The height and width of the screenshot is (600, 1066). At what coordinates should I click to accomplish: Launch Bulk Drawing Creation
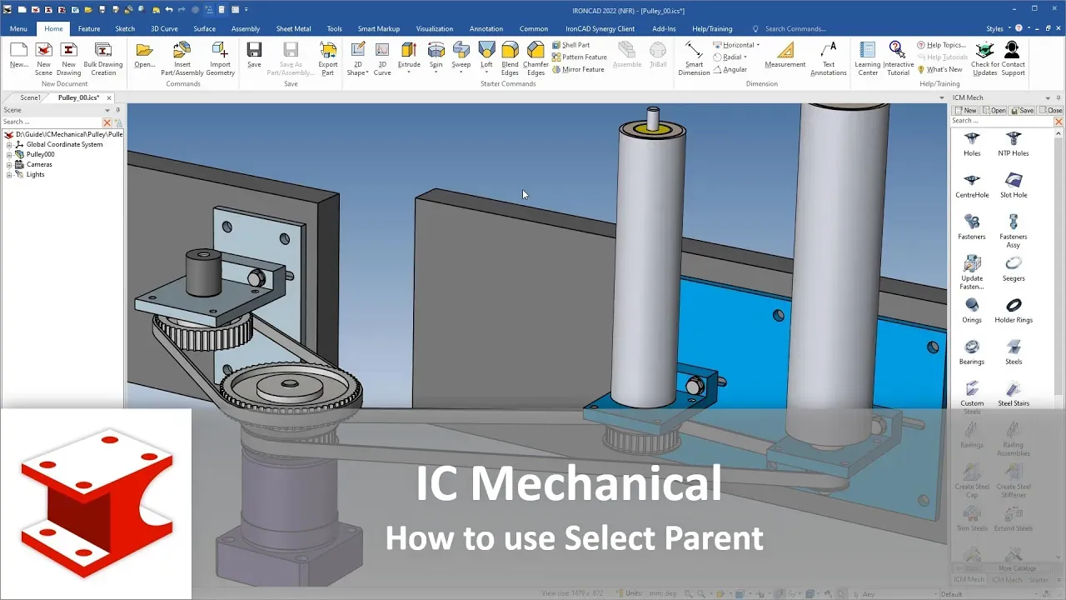[103, 58]
